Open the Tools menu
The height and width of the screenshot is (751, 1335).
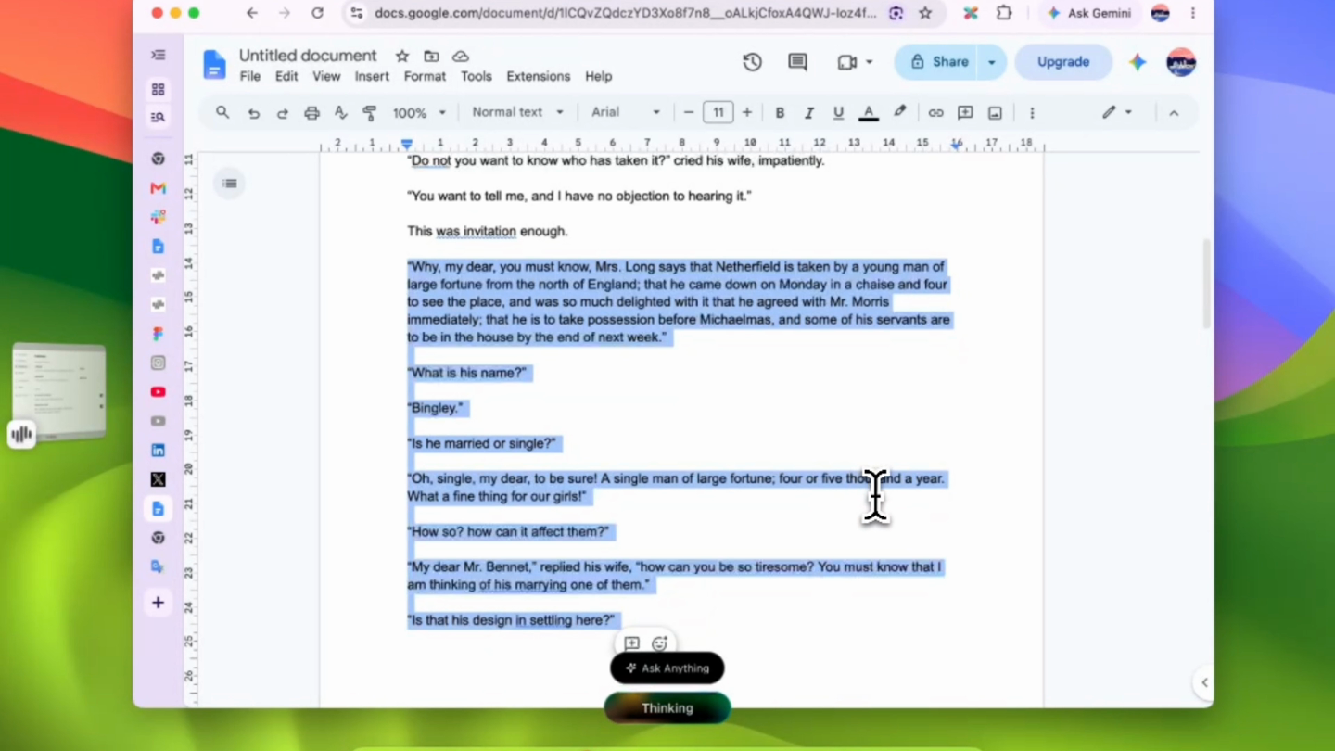tap(477, 77)
